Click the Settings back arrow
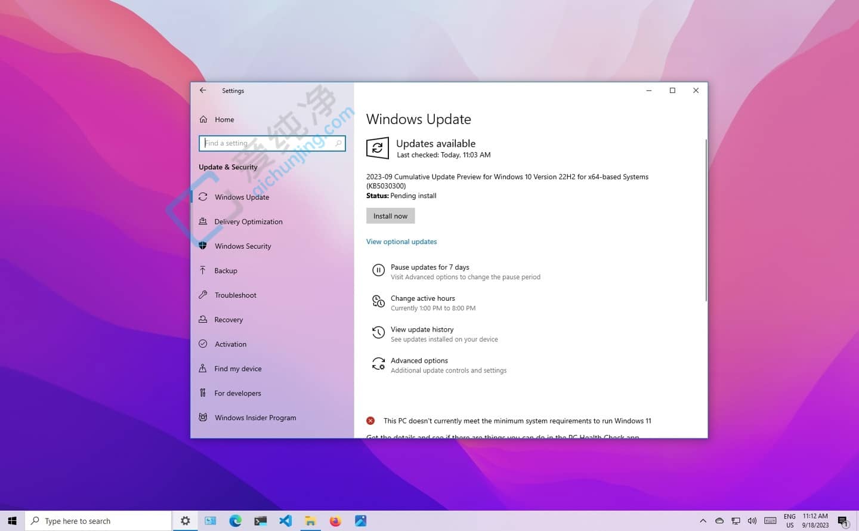The width and height of the screenshot is (859, 531). coord(203,90)
